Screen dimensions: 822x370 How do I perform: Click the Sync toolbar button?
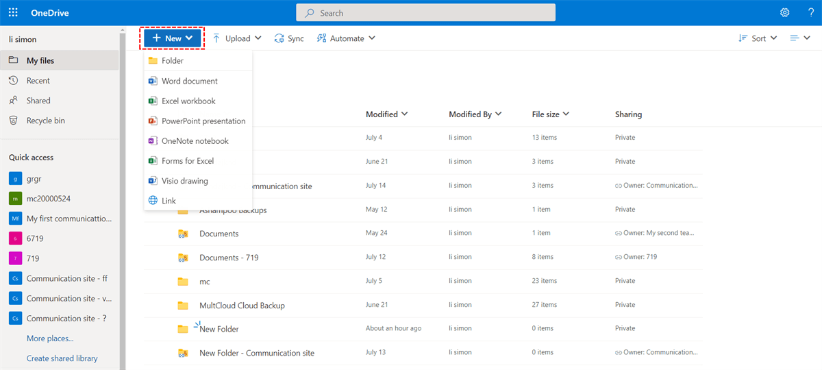pos(289,38)
